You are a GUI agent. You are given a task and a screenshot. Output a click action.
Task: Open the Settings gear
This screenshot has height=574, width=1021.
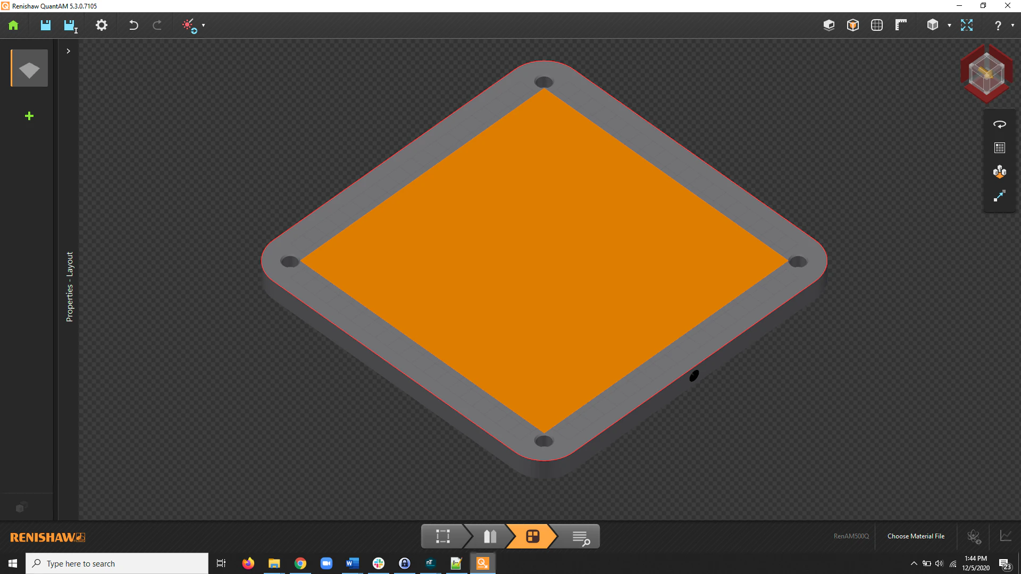coord(102,25)
